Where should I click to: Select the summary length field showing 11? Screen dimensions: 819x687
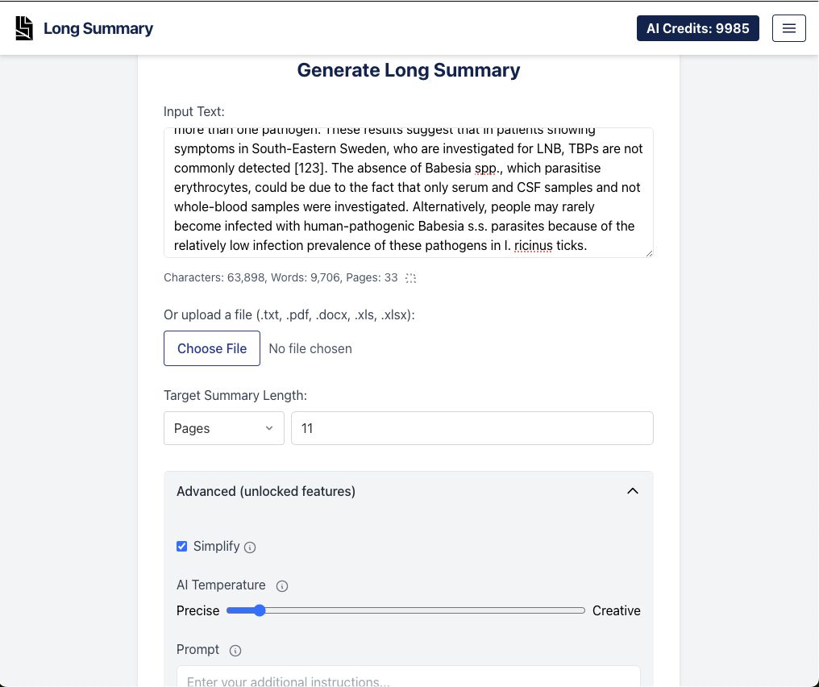[x=472, y=428]
